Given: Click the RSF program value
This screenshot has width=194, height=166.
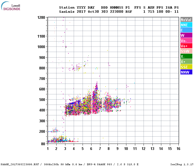Looking at the screenshot, I should click(129, 12).
